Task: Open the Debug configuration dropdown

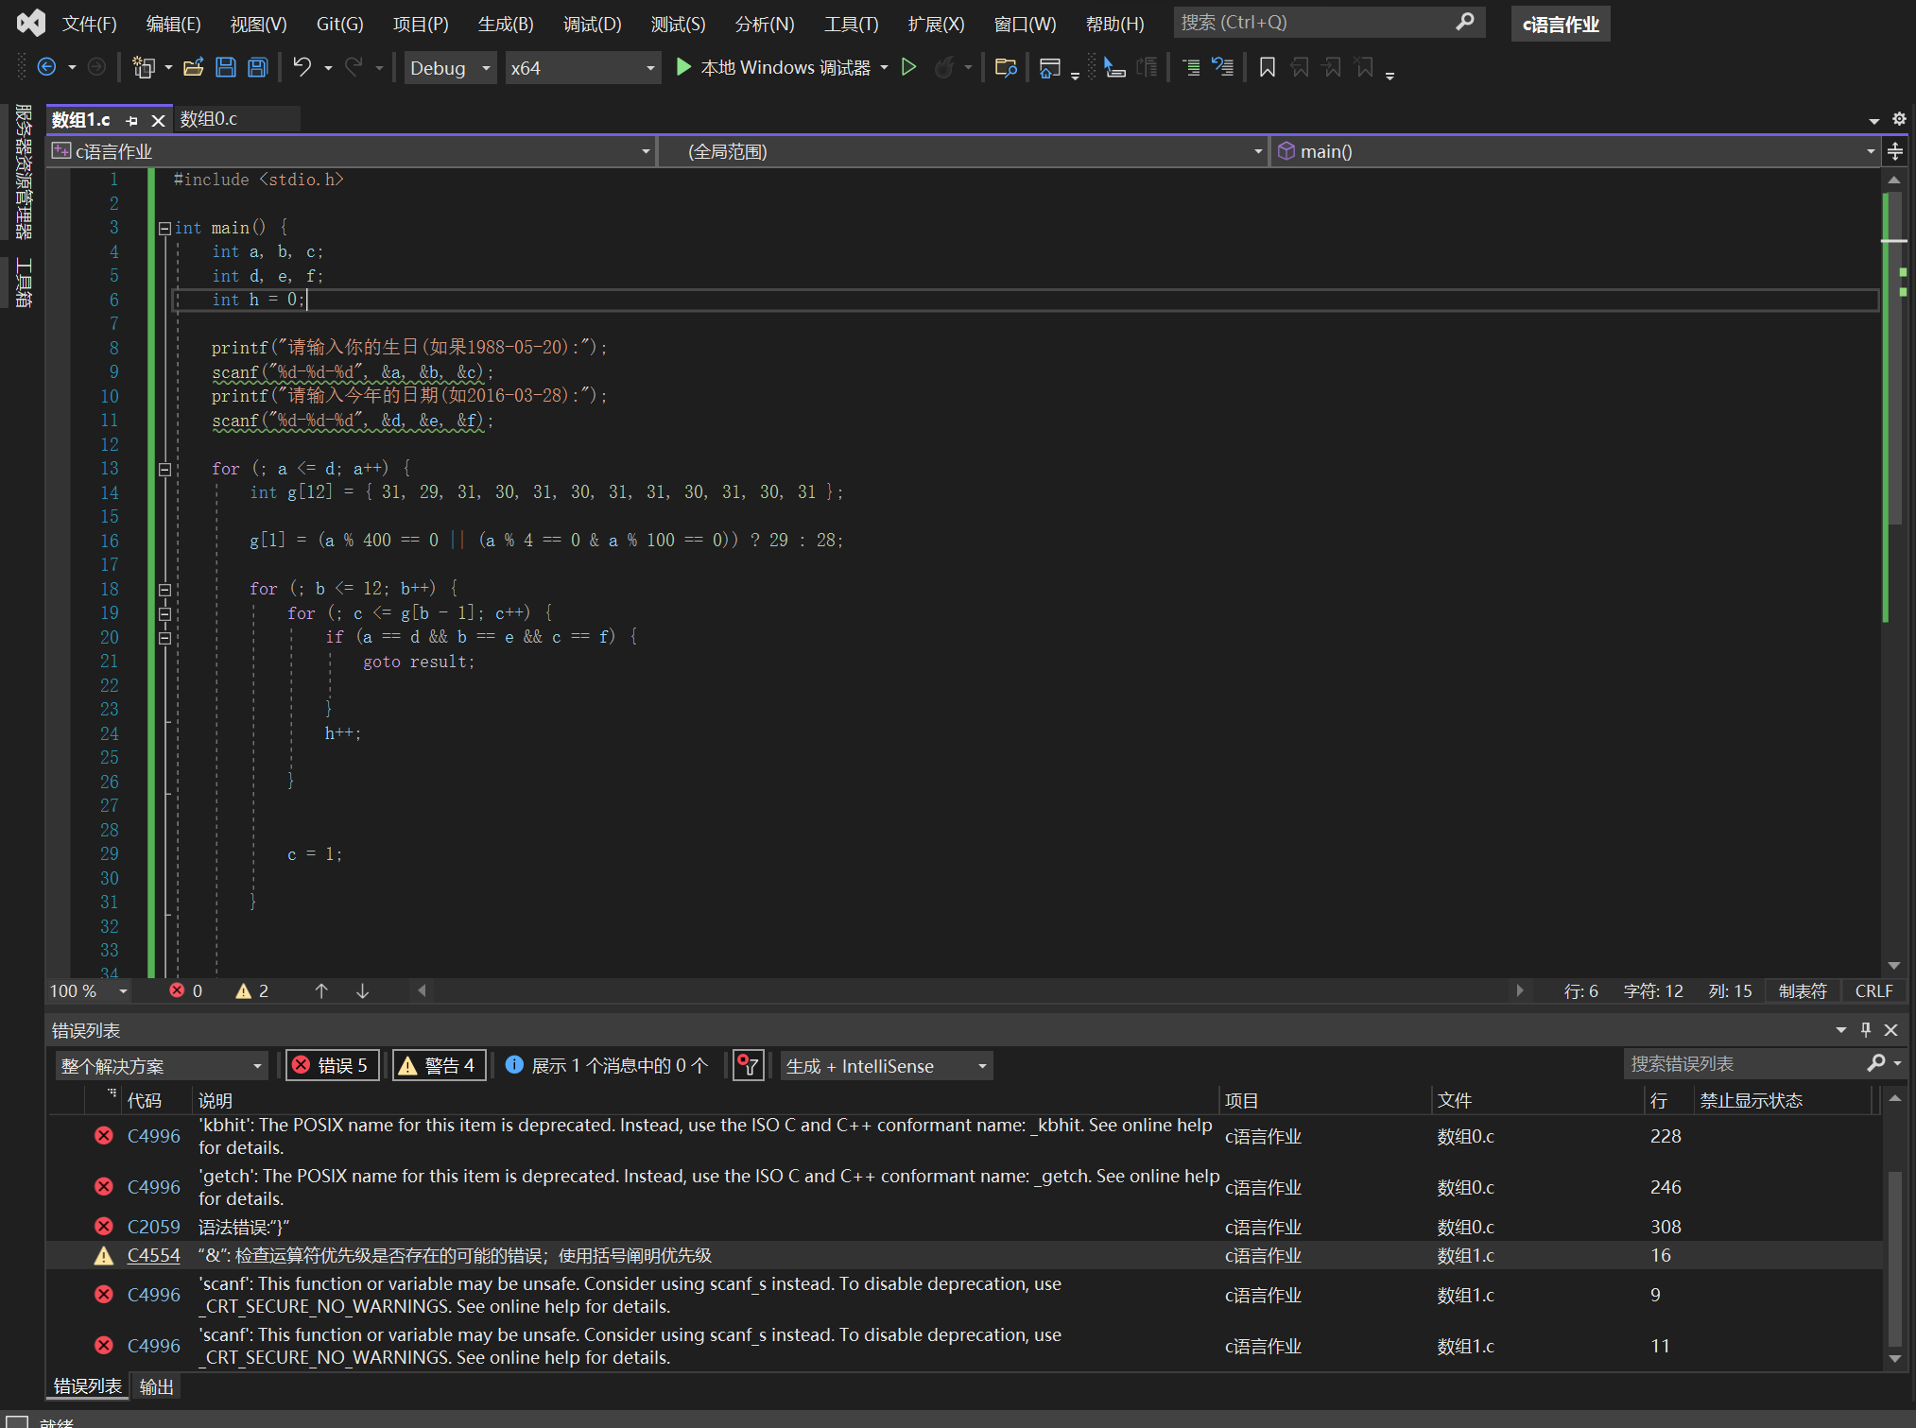Action: click(x=450, y=68)
